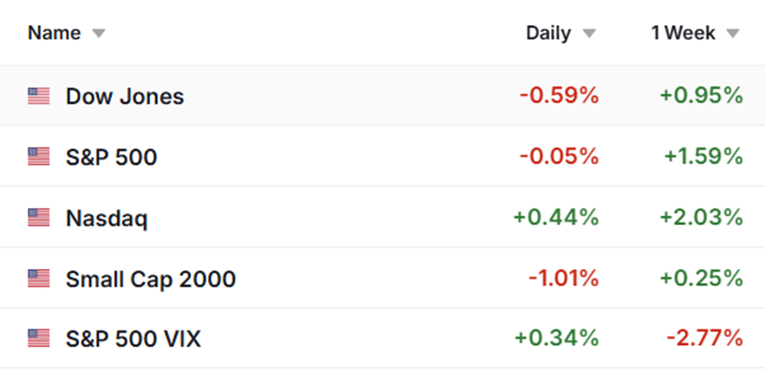Viewport: 765px width, 376px height.
Task: Click the US flag beside S&P 500
Action: coord(39,157)
